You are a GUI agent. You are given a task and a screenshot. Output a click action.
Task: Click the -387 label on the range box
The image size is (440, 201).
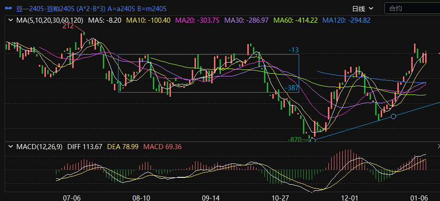click(292, 88)
